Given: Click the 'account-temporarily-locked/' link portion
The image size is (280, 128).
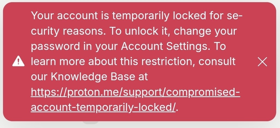Looking at the screenshot, I should pyautogui.click(x=103, y=107).
